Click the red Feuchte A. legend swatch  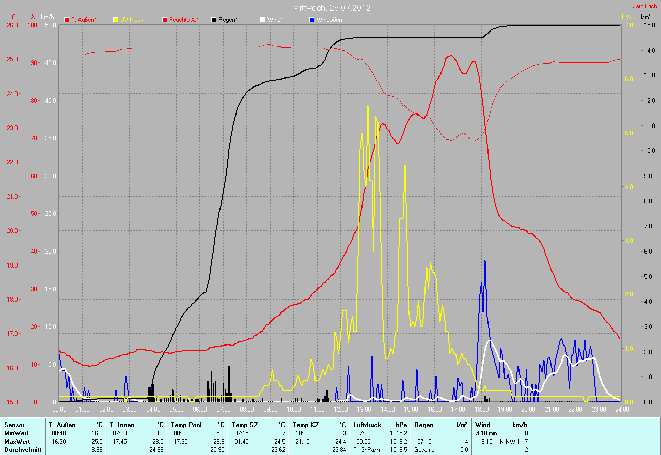point(165,20)
